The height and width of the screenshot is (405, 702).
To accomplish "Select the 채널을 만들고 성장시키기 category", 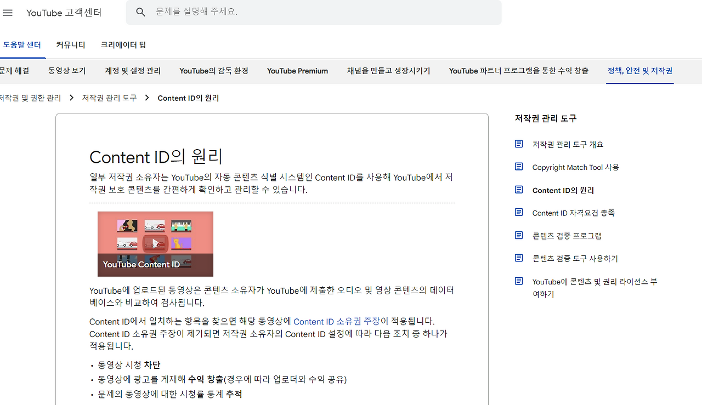I will pyautogui.click(x=388, y=71).
